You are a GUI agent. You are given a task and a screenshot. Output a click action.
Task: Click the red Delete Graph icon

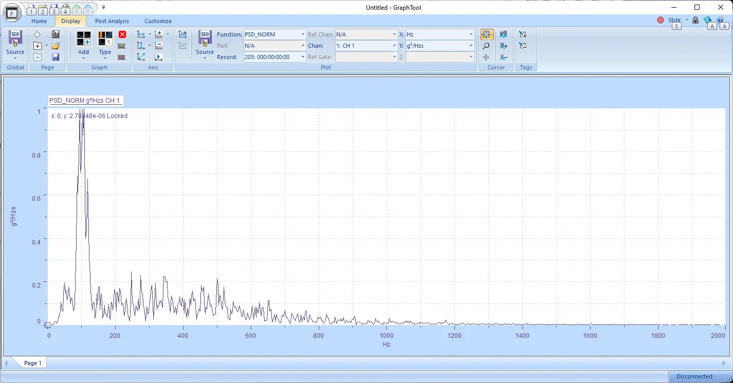point(122,34)
